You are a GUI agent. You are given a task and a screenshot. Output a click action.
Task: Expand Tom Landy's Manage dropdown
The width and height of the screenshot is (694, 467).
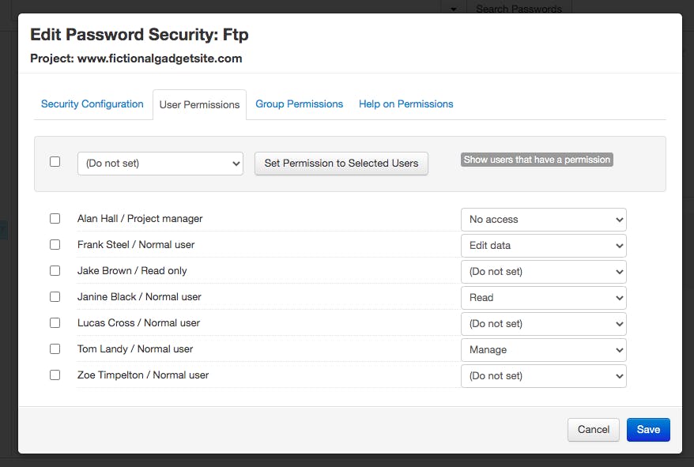(543, 350)
